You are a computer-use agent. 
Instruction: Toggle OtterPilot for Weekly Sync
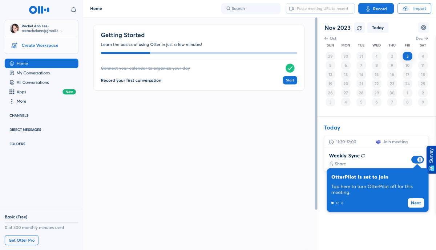pyautogui.click(x=417, y=160)
